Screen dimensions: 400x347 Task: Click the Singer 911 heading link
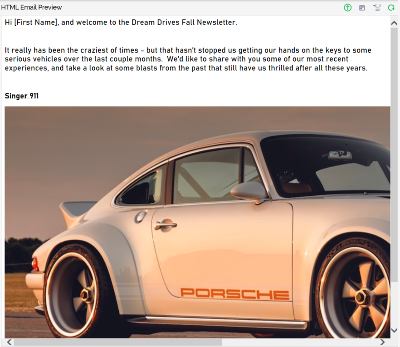[x=22, y=96]
